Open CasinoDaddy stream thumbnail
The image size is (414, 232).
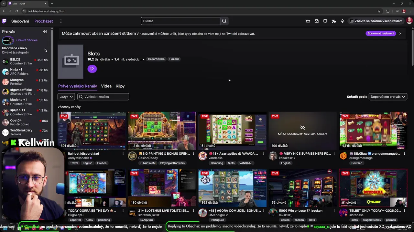(x=162, y=131)
